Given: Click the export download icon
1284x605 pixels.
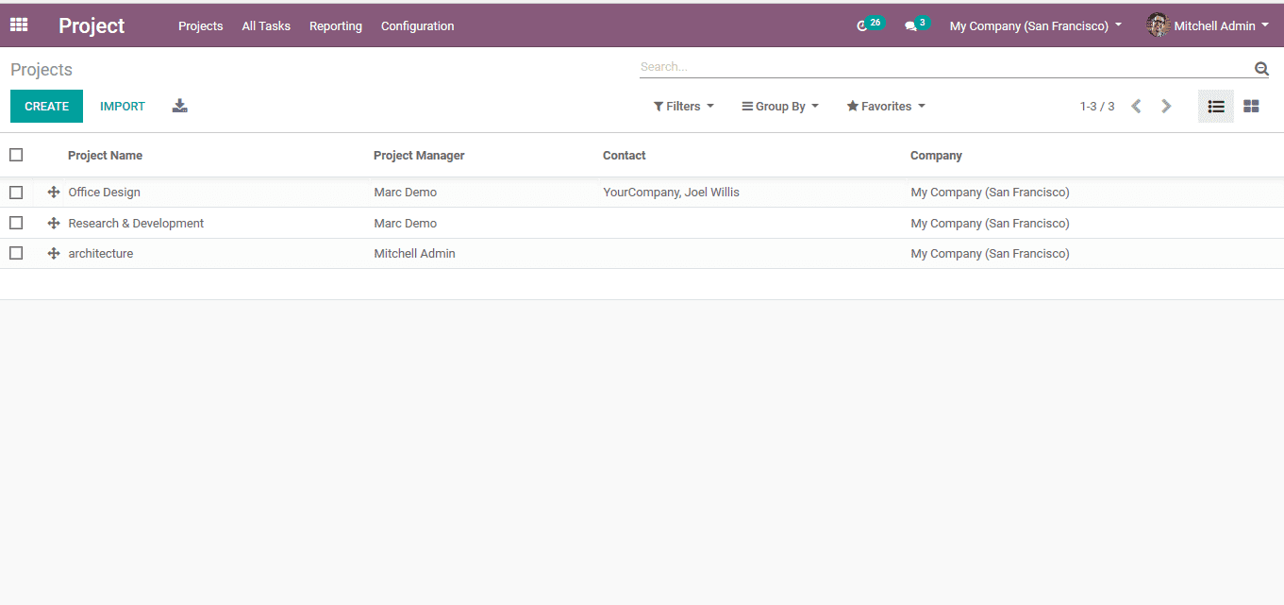Looking at the screenshot, I should click(x=180, y=106).
